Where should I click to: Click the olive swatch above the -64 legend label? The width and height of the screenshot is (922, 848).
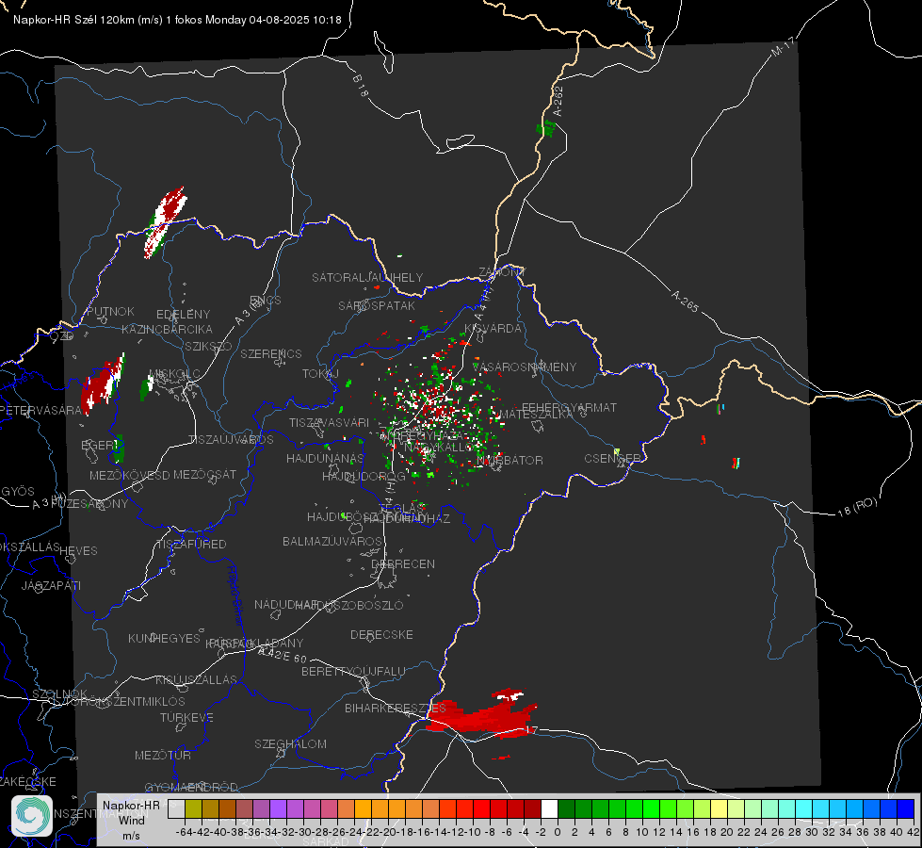[x=193, y=809]
